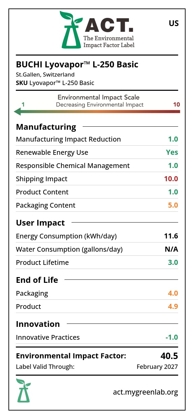Click the Product Lifetime row label
The image size is (194, 419).
point(43,263)
